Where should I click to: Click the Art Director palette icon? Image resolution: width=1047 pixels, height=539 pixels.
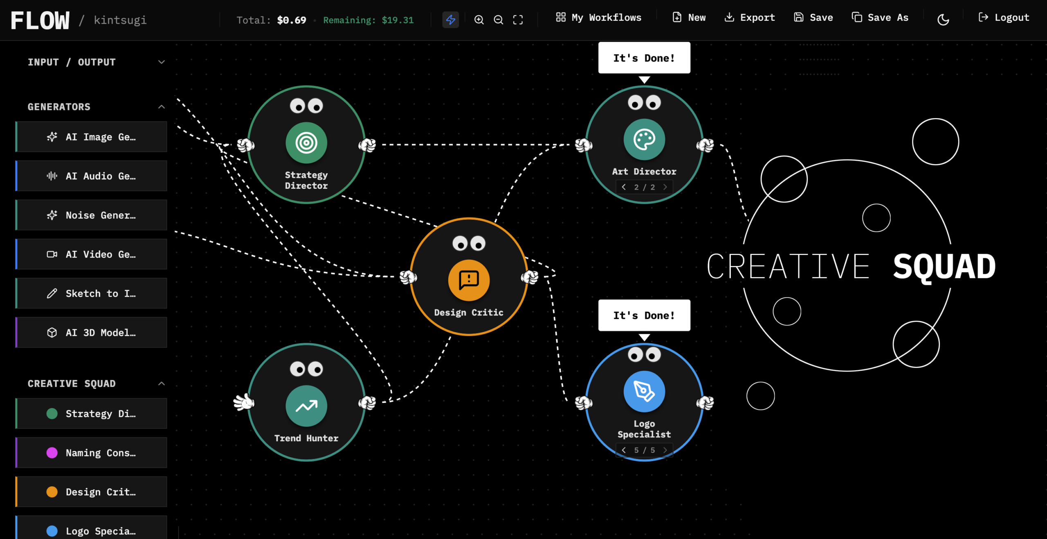click(x=644, y=140)
